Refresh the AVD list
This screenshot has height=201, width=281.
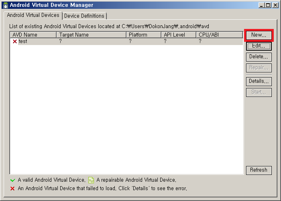[x=259, y=170]
